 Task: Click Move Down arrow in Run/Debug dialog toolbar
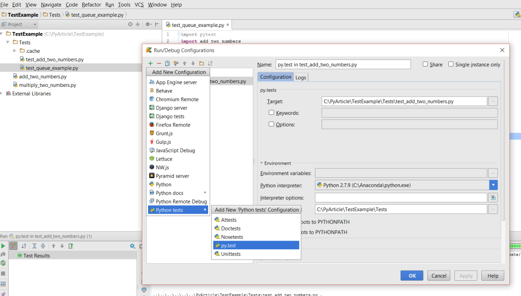coord(193,63)
